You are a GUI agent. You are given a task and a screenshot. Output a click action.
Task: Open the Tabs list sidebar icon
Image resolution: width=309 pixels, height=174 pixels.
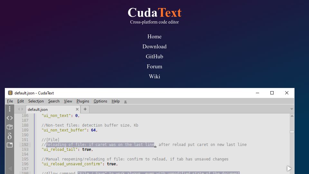tap(9, 145)
